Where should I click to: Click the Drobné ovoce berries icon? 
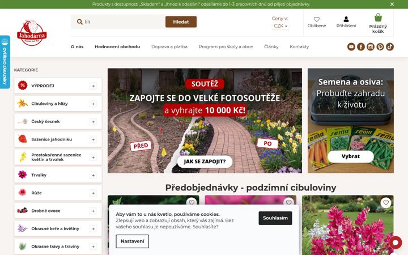coord(23,210)
